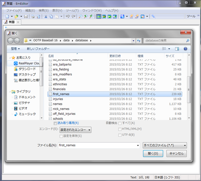Click the Cut scissors toolbar icon
201x181 pixels.
[46, 16]
